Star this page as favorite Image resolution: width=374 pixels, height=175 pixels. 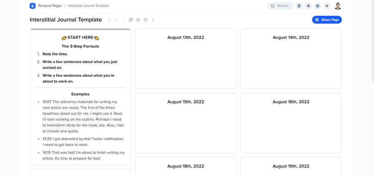click(138, 20)
